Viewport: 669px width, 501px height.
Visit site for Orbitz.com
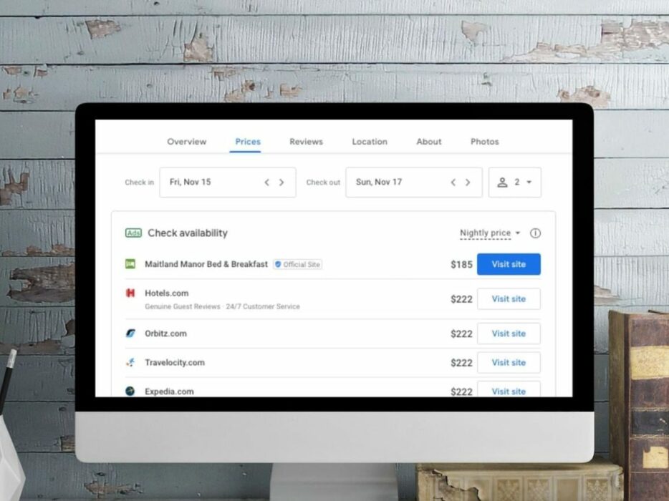point(509,334)
